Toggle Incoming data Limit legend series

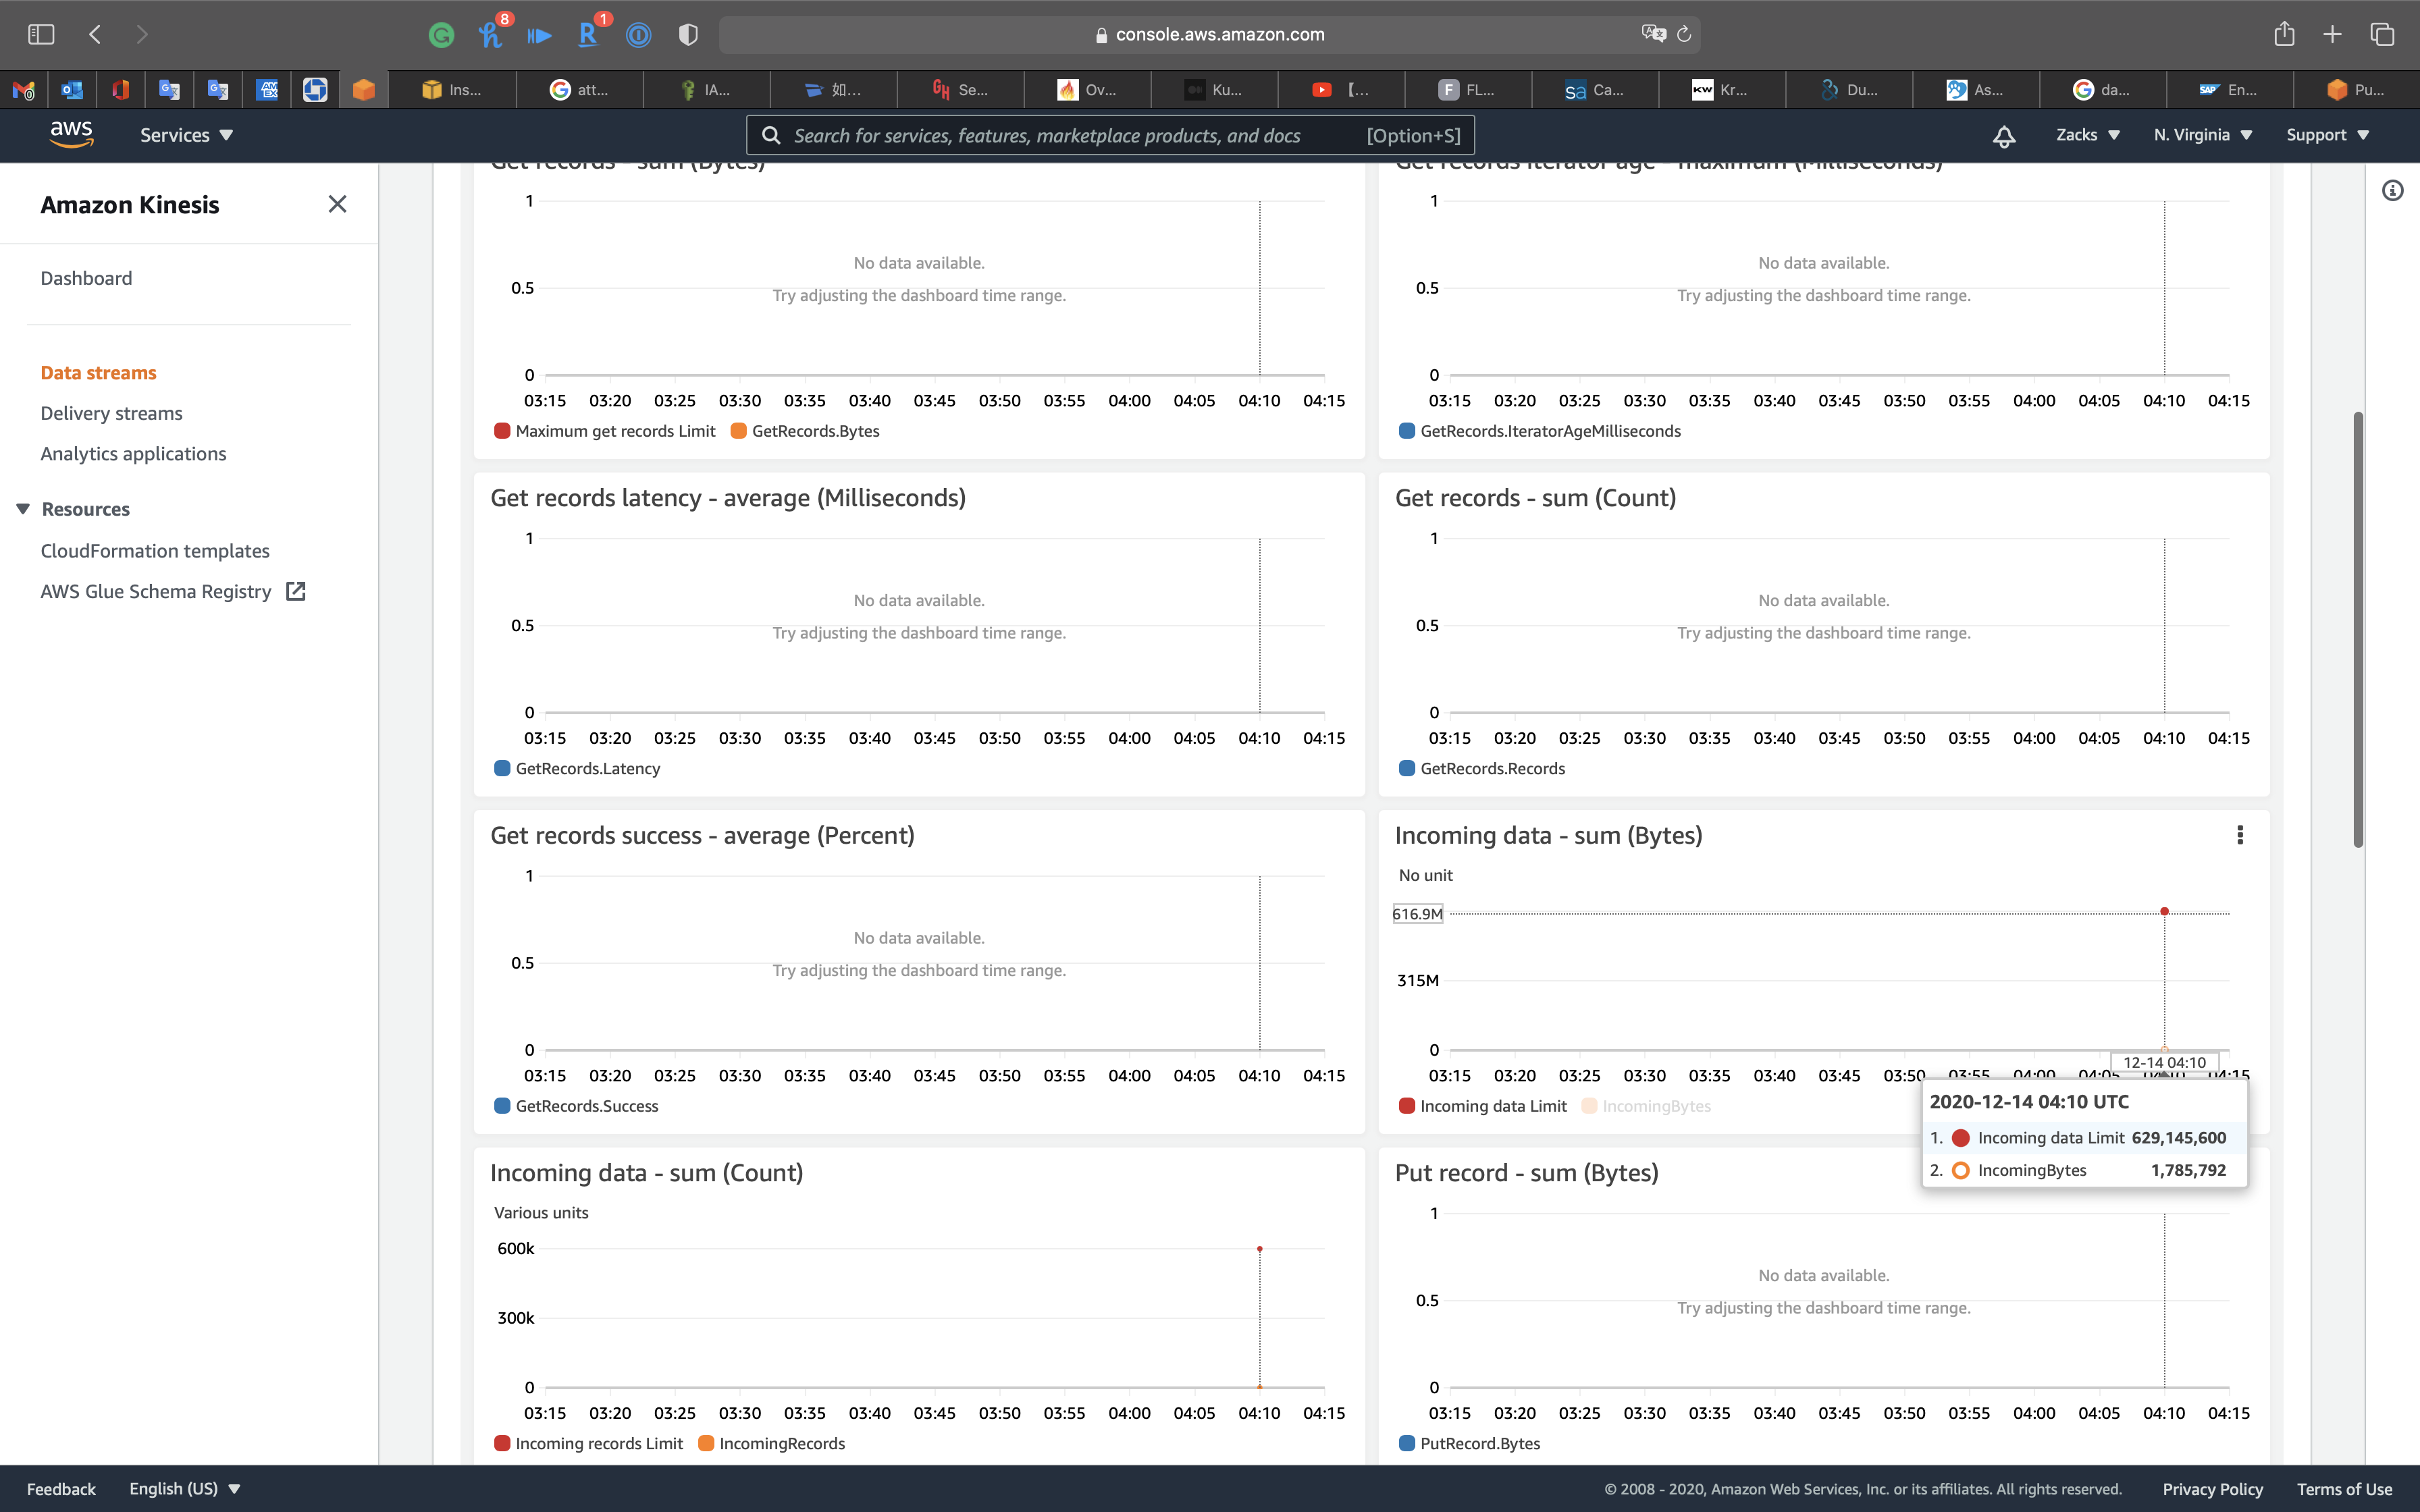1483,1106
